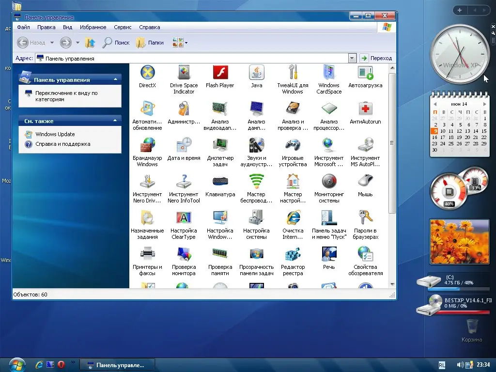The width and height of the screenshot is (496, 372).
Task: Open the Автозагрузка item
Action: tap(365, 76)
